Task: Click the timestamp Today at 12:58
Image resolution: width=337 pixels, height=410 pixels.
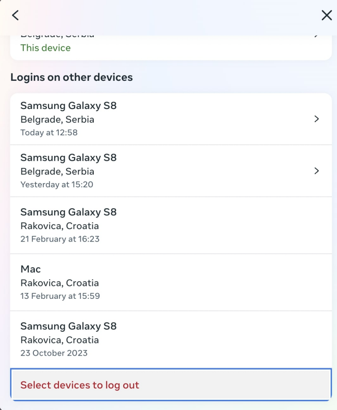Action: 49,132
